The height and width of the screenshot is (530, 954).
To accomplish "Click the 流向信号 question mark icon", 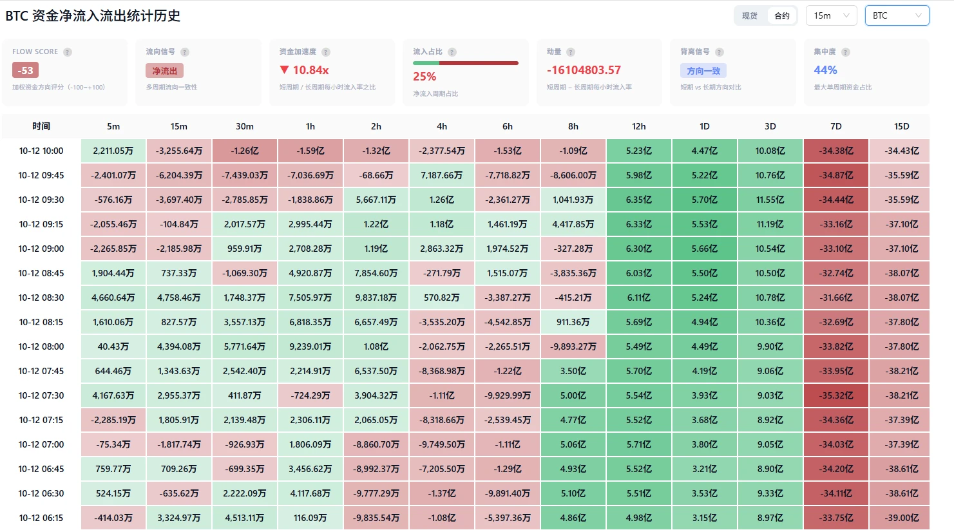I will [185, 52].
